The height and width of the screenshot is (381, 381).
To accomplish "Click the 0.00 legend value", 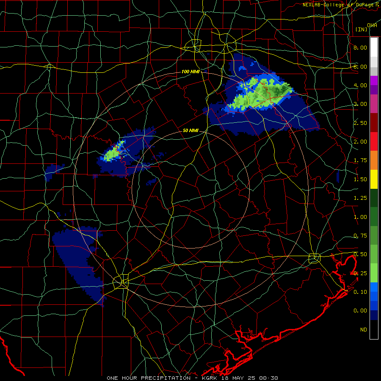I will click(360, 311).
